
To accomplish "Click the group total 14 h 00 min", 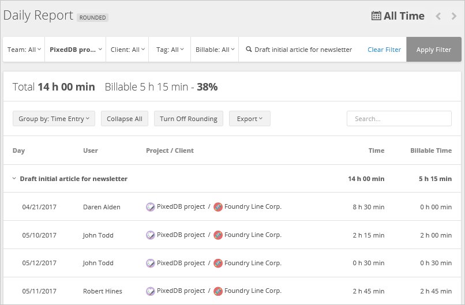I will point(366,179).
